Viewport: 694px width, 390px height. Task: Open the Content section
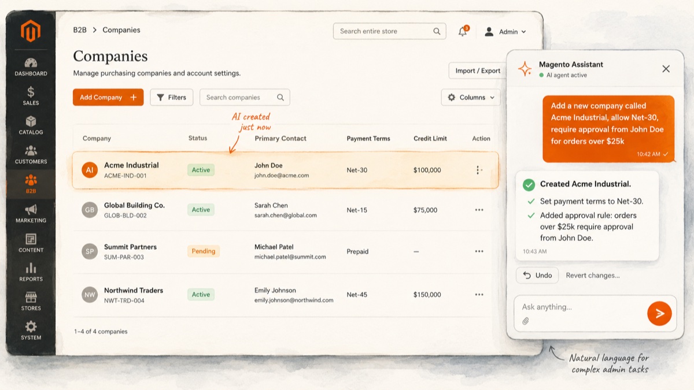click(x=31, y=243)
